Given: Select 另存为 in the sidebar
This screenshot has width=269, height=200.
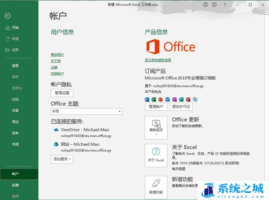Looking at the screenshot, I should point(17,88).
